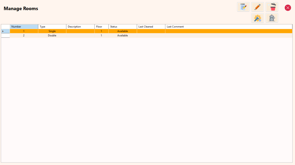Click the Available status of room 2
This screenshot has height=165, width=295.
(x=122, y=36)
